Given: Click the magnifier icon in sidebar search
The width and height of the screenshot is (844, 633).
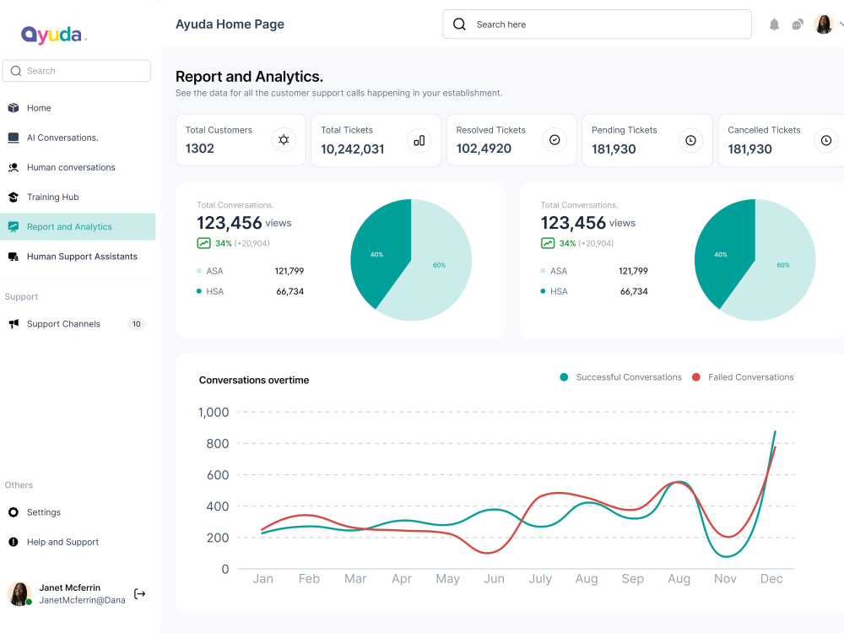Looking at the screenshot, I should pyautogui.click(x=16, y=71).
